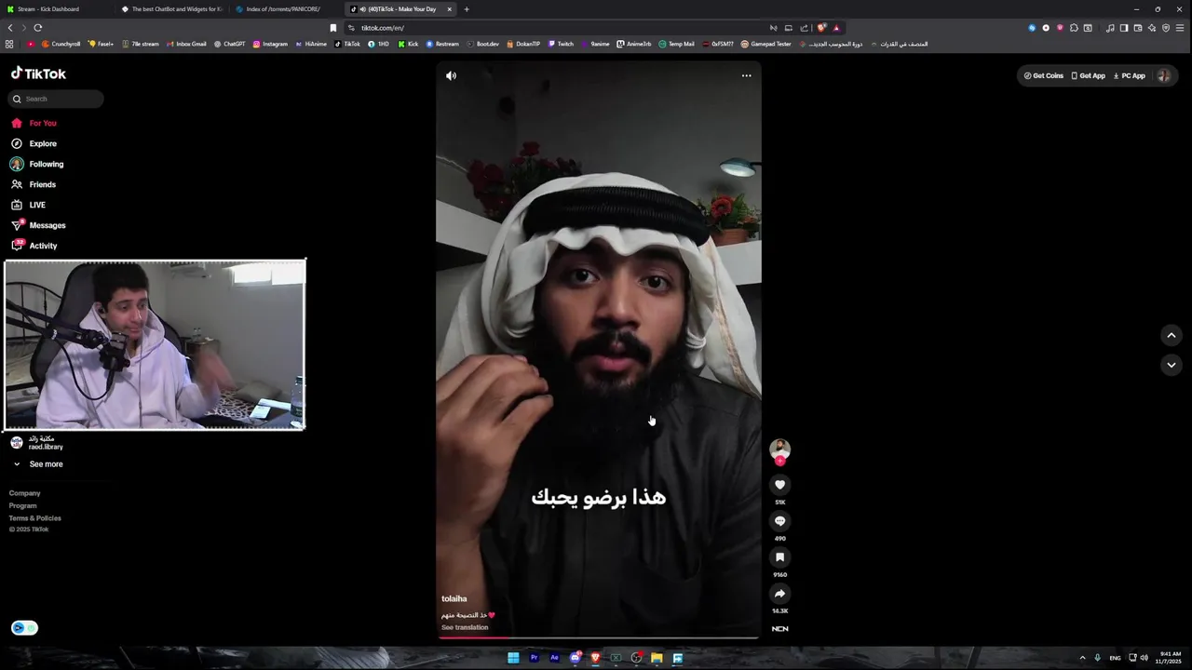Click the Program footer link

point(23,505)
